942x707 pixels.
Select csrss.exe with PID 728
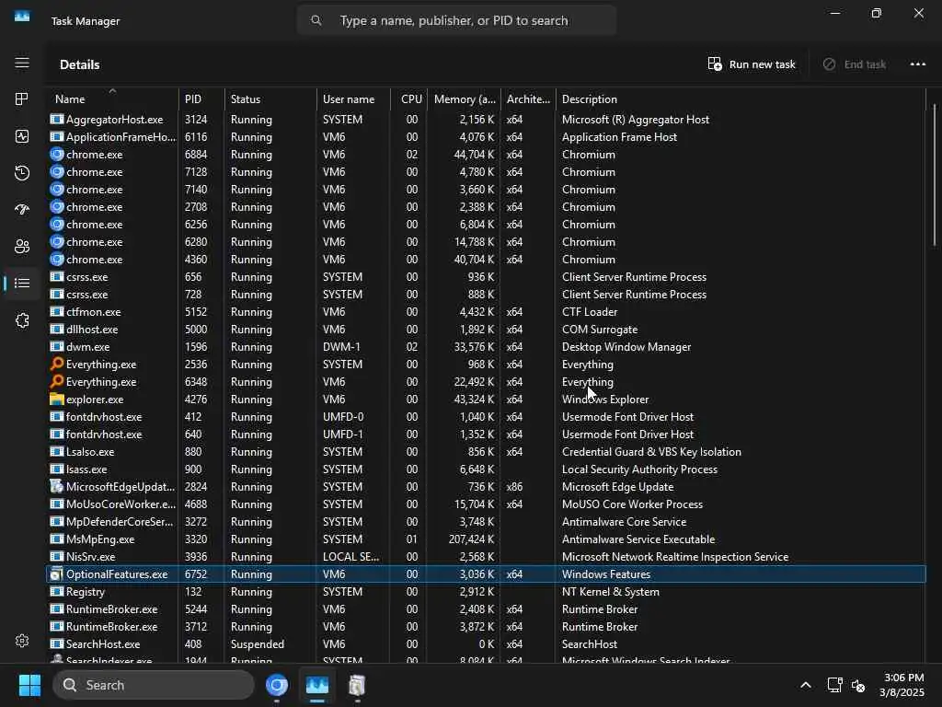[486, 295]
